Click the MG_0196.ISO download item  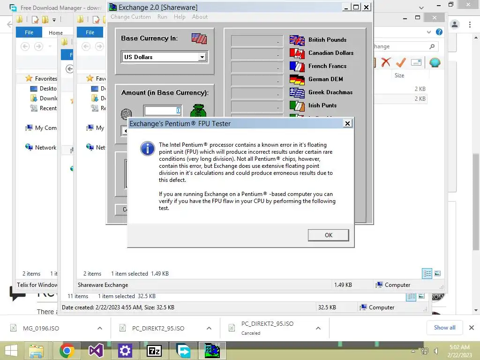tap(41, 328)
